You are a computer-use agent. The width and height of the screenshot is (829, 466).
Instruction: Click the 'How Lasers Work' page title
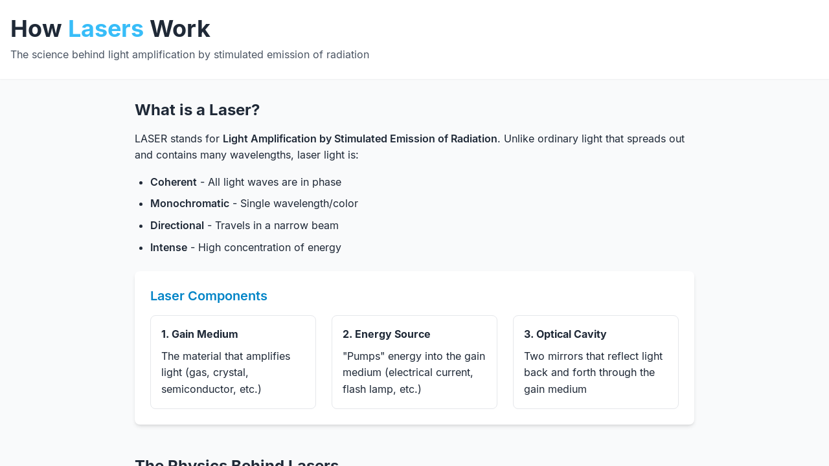click(x=110, y=29)
